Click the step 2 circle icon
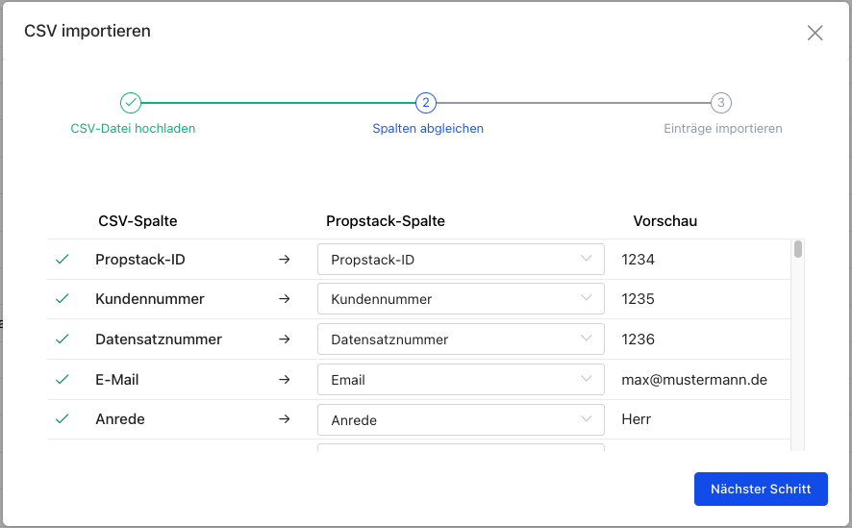Viewport: 852px width, 528px height. [x=426, y=103]
